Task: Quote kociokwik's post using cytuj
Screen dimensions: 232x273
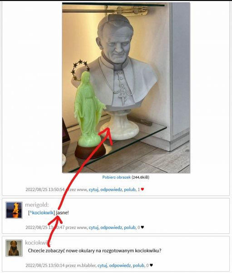Action: pyautogui.click(x=102, y=265)
